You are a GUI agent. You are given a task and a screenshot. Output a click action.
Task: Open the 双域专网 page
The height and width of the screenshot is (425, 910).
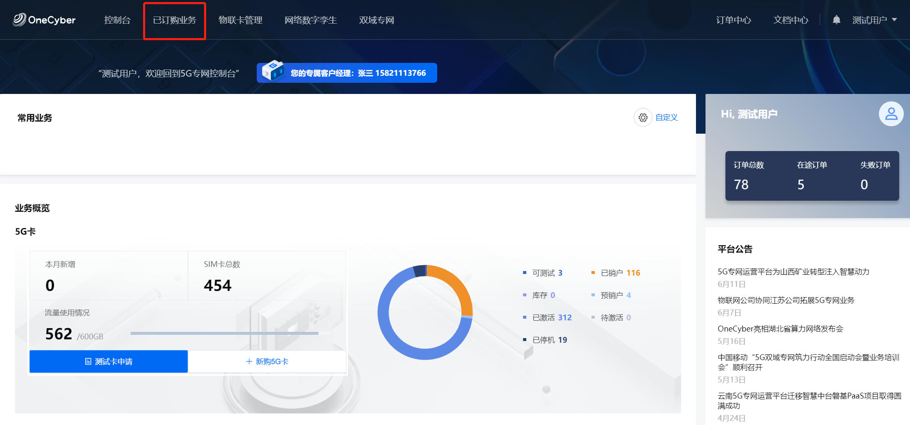coord(376,20)
